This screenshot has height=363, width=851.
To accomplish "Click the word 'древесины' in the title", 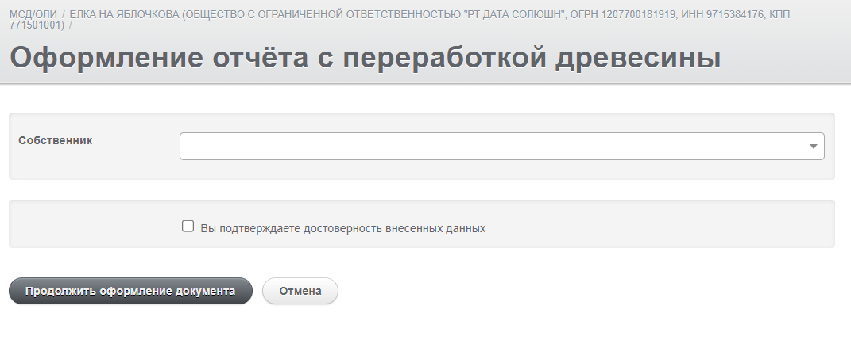I will pos(638,57).
